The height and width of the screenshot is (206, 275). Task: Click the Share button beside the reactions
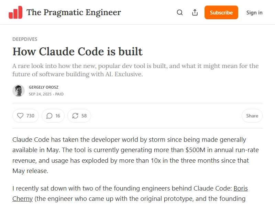click(x=252, y=116)
